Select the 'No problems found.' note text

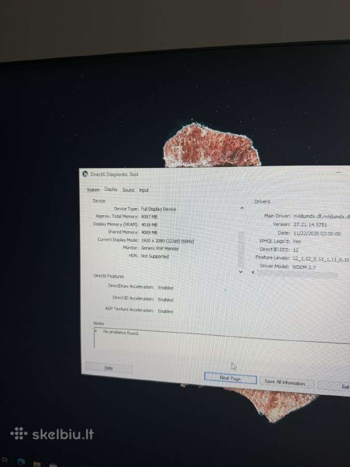tap(121, 333)
